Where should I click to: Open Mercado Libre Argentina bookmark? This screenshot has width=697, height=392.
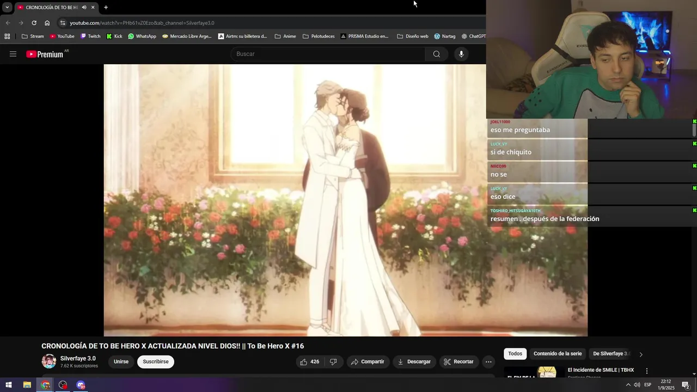coord(187,36)
